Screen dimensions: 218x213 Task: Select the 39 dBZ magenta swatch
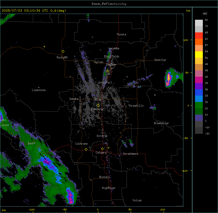[x=199, y=80]
